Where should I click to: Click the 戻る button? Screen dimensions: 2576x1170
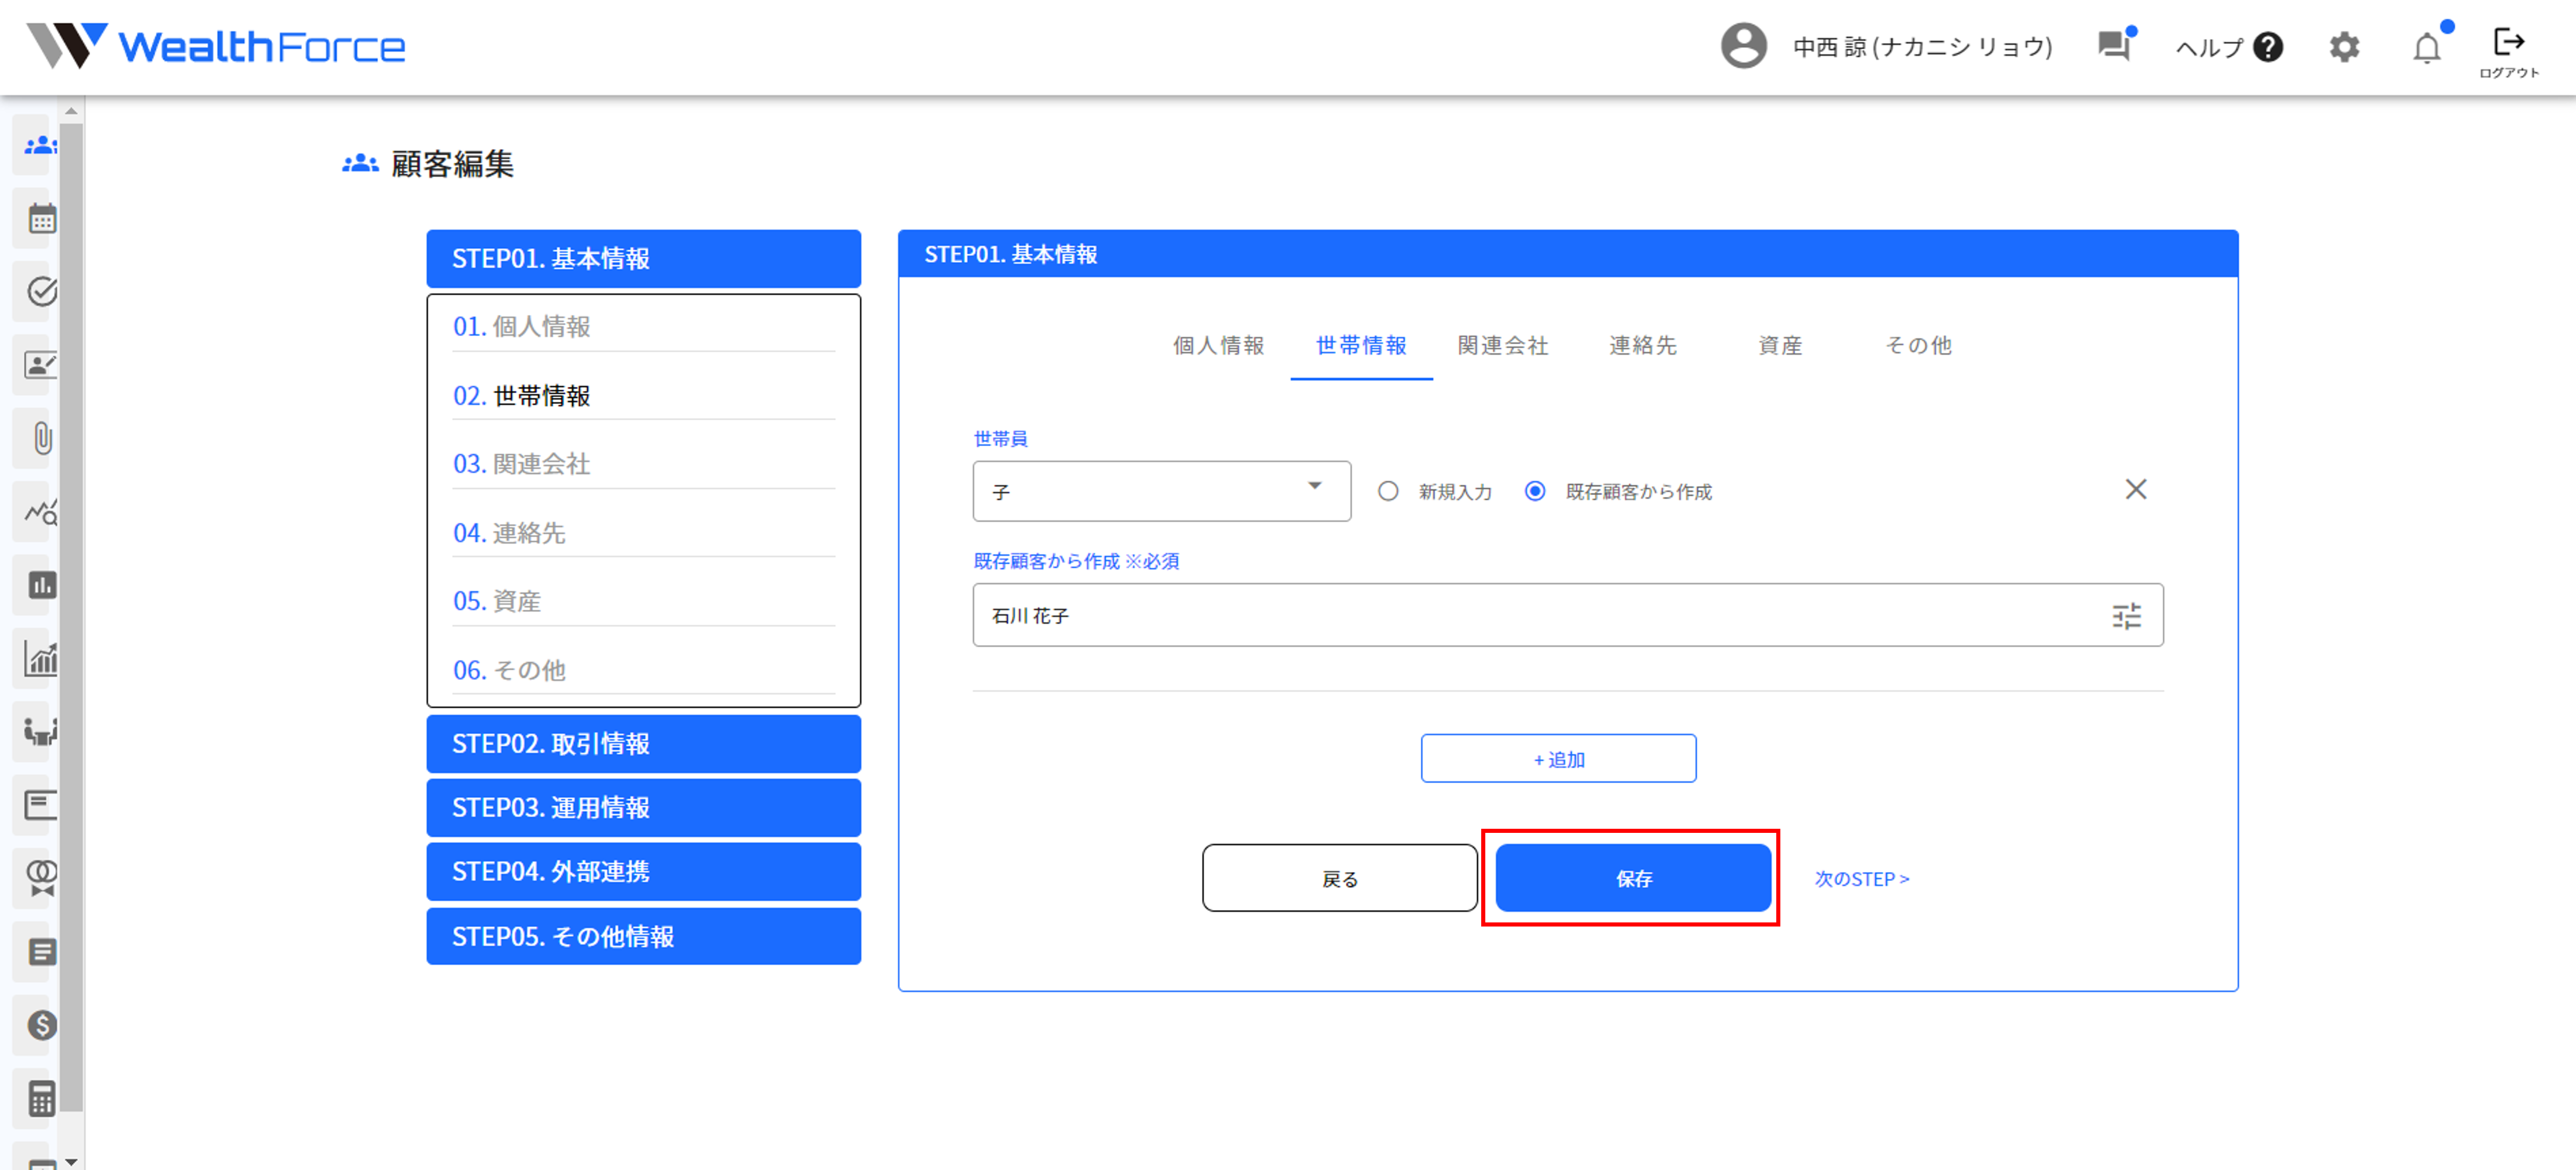(1339, 879)
